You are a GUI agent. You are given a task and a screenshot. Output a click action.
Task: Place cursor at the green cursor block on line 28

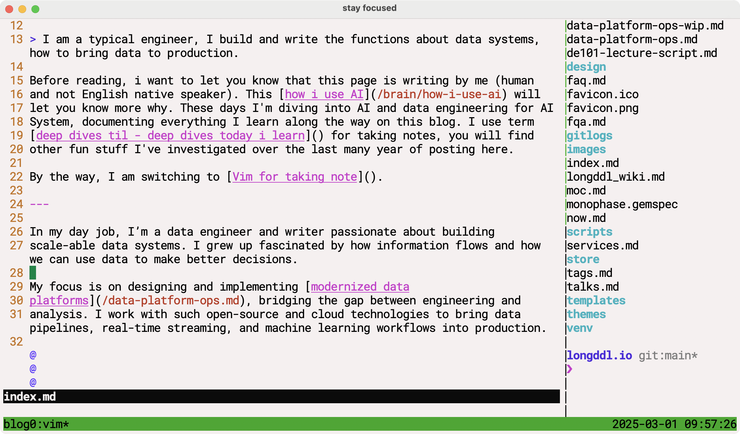33,273
